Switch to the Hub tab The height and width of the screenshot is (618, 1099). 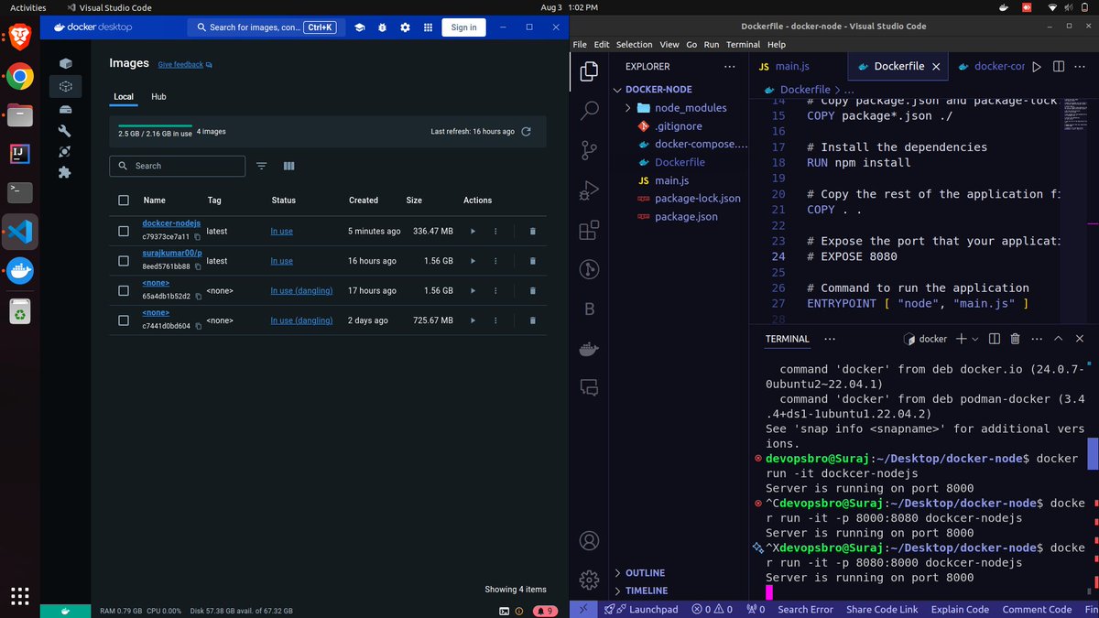click(x=158, y=97)
